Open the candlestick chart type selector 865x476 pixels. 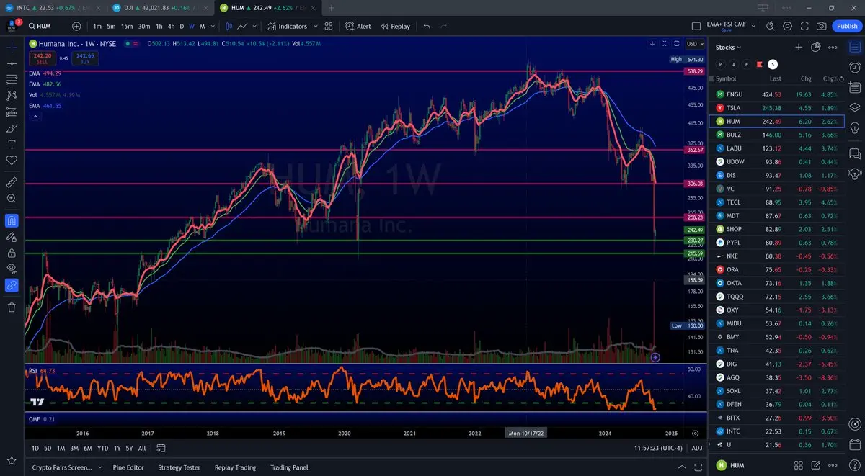tap(229, 26)
